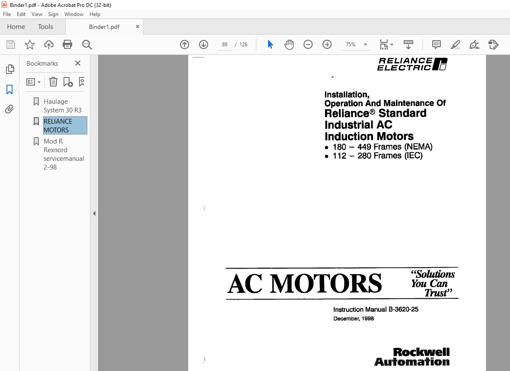Add the document to starred favorites
The width and height of the screenshot is (510, 371).
coord(29,45)
